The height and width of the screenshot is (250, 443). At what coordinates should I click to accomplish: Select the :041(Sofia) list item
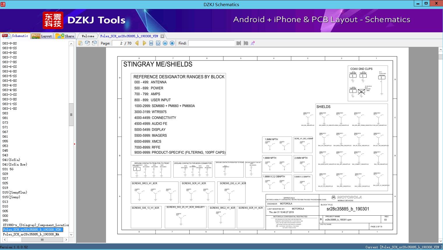tap(11, 160)
